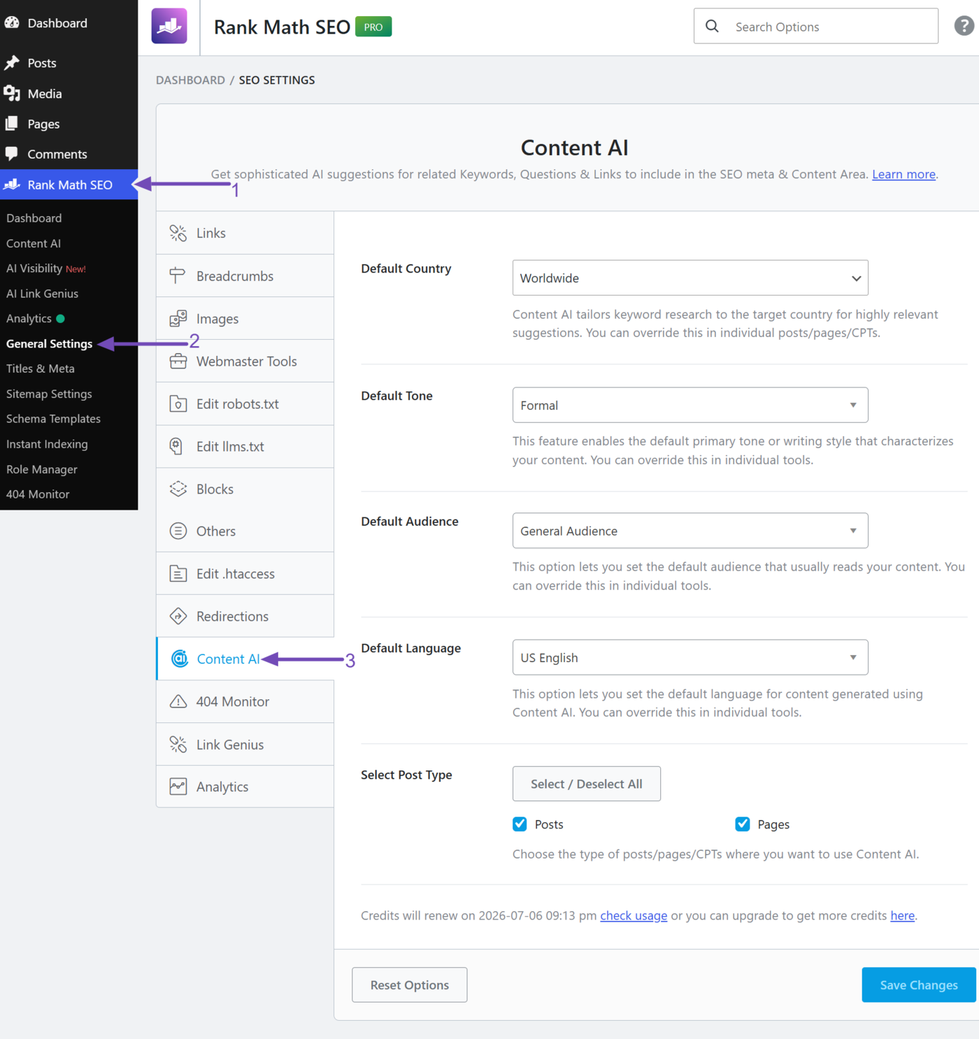The width and height of the screenshot is (979, 1039).
Task: Open the Analytics submenu item
Action: (29, 318)
